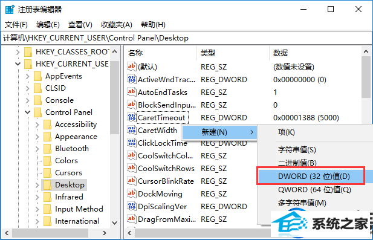Choose DWORD (32 位)值(D) from submenu
Screen dimensions: 373x240
point(314,177)
